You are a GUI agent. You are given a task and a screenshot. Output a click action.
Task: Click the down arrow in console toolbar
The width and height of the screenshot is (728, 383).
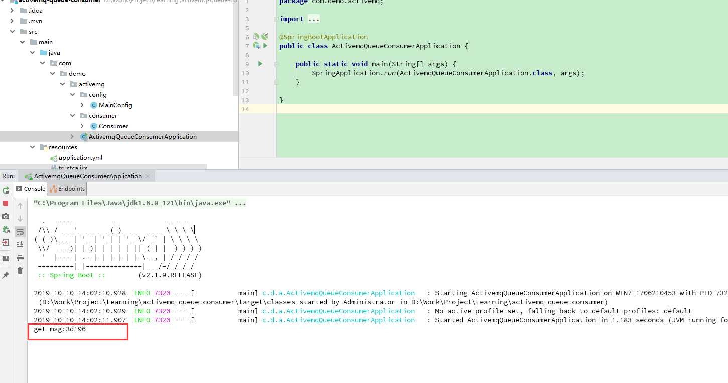coord(20,219)
